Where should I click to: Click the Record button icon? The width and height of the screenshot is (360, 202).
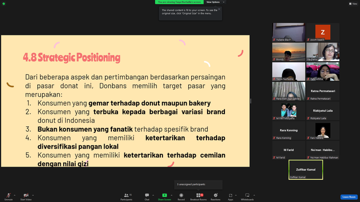coord(181,195)
